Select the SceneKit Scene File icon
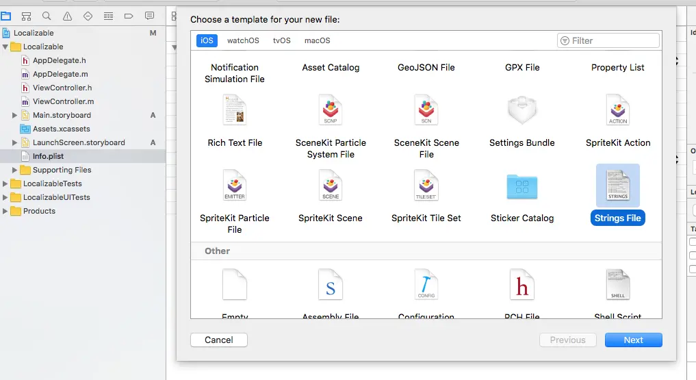 pos(426,110)
